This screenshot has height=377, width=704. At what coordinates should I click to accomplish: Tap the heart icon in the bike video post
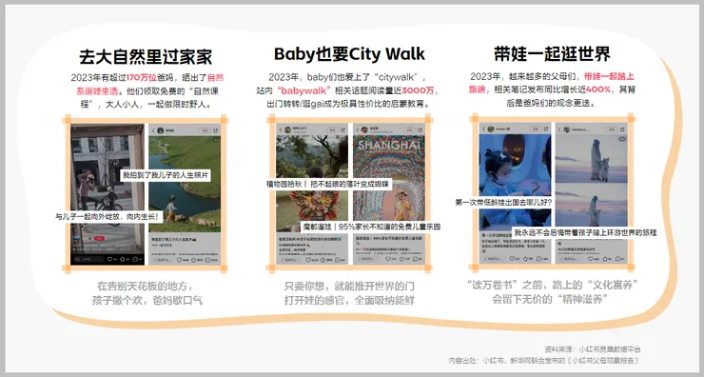[x=109, y=259]
